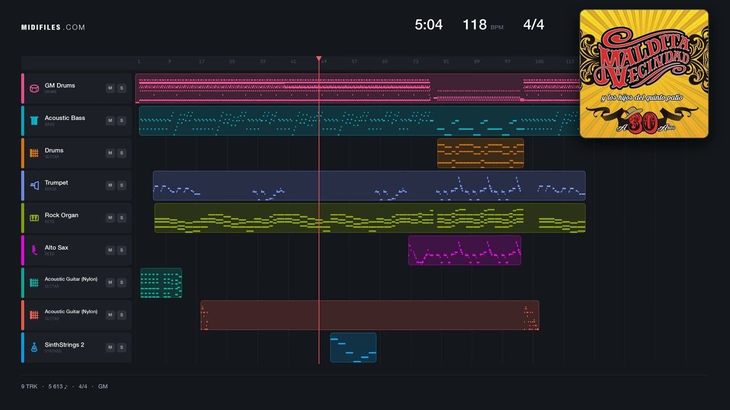Click the playhead marker on the ruler

coord(319,59)
